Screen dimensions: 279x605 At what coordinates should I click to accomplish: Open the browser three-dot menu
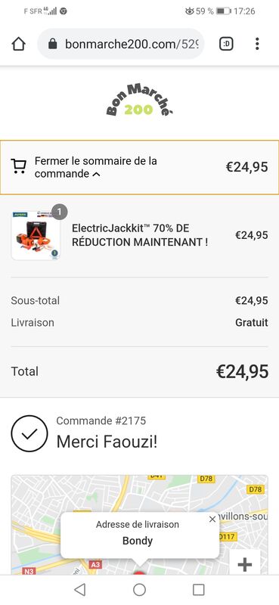click(x=257, y=44)
